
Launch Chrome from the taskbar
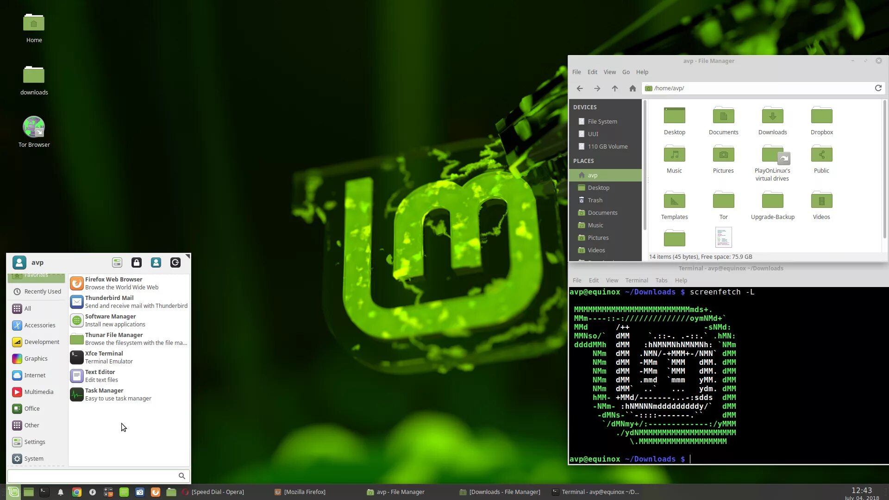tap(77, 492)
